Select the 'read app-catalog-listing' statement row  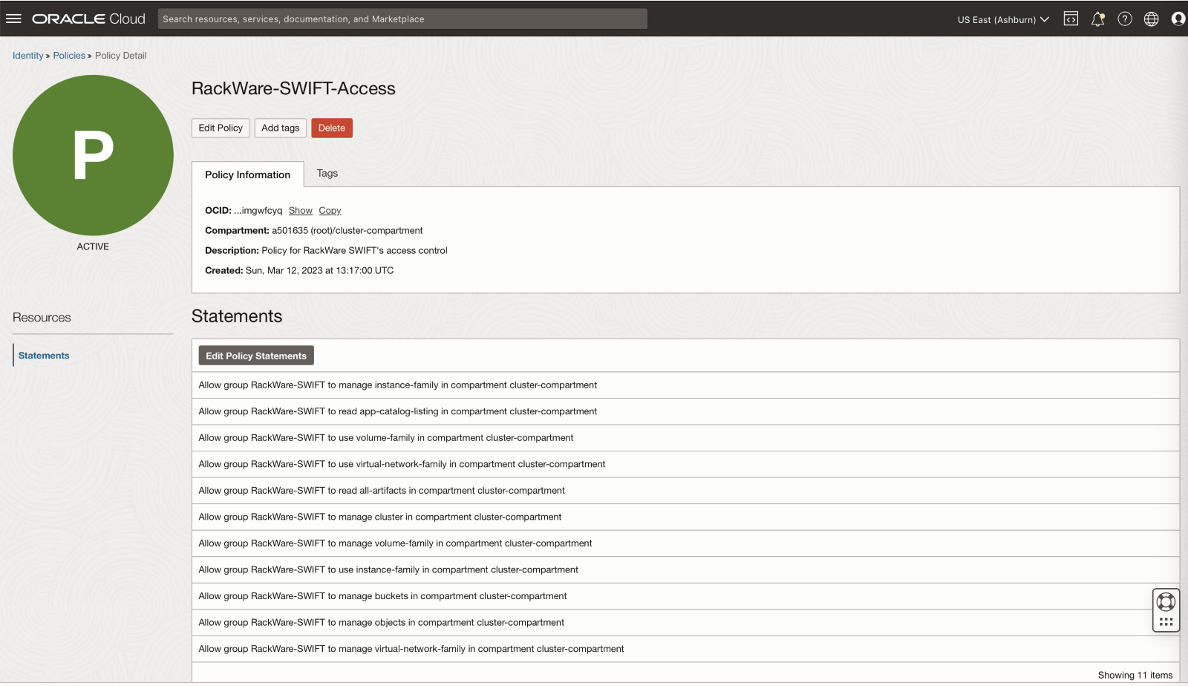(685, 411)
